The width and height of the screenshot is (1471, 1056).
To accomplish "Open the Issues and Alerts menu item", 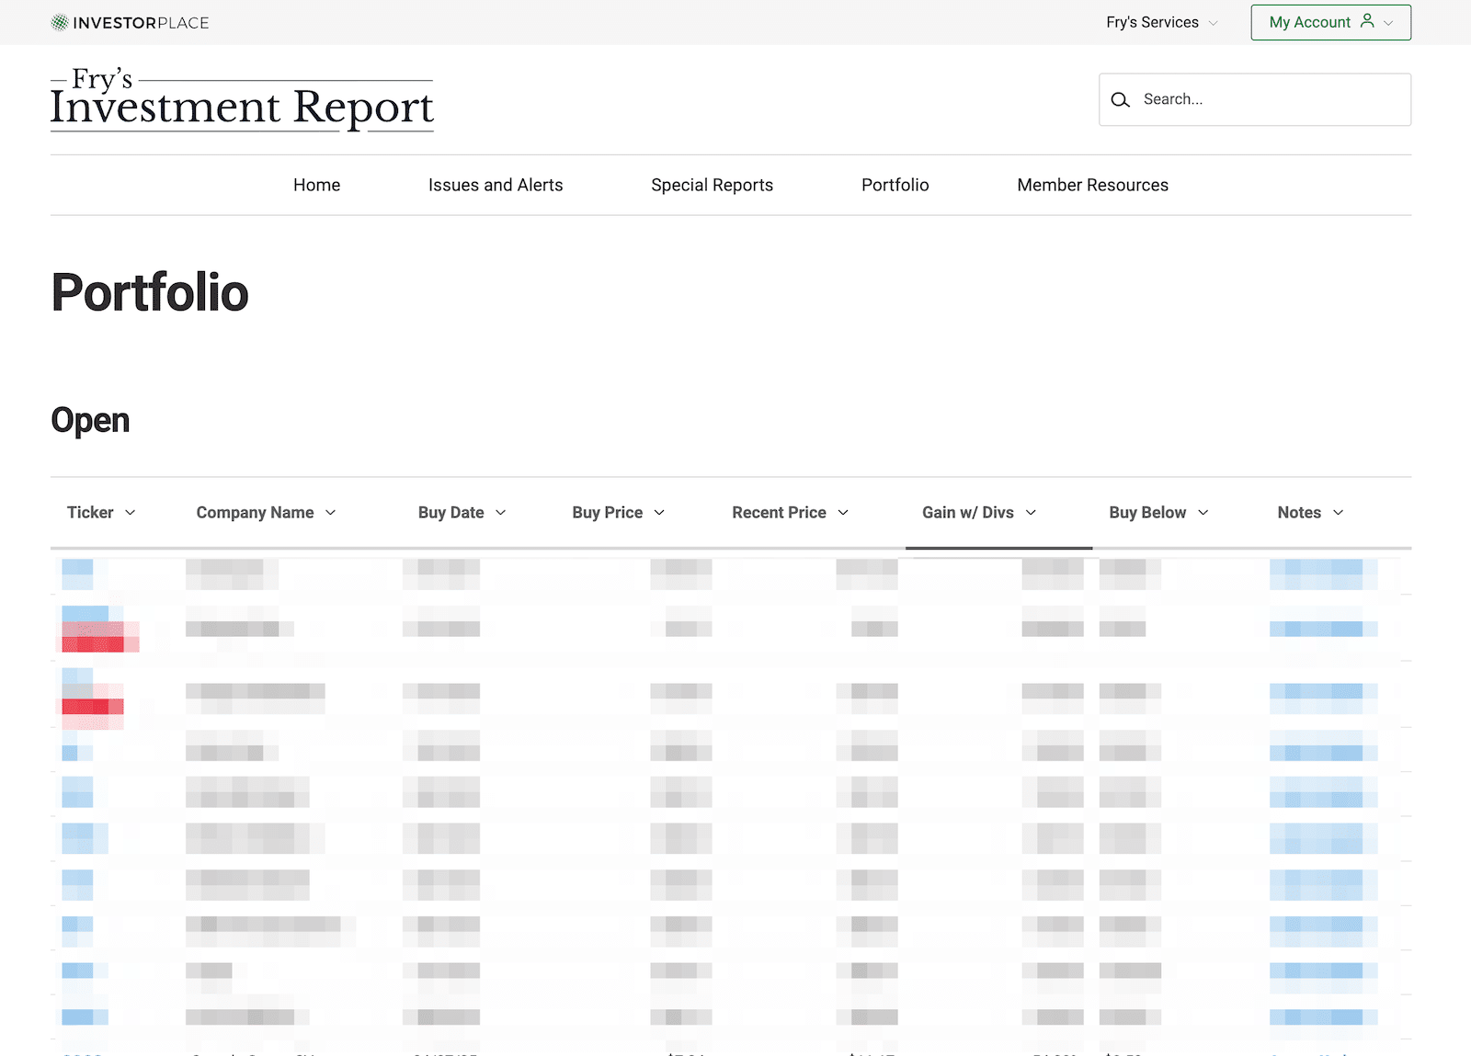I will coord(496,186).
